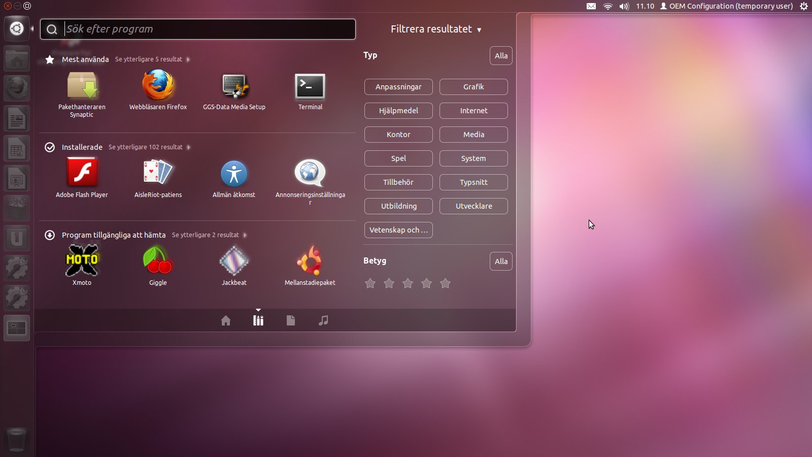Switch to the Applications lens tab
Screen dimensions: 812x457
tap(258, 320)
